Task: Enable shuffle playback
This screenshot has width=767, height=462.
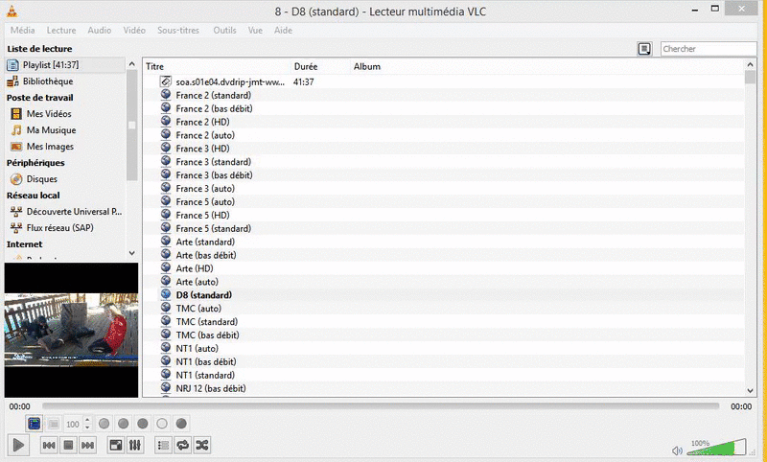Action: pyautogui.click(x=202, y=445)
